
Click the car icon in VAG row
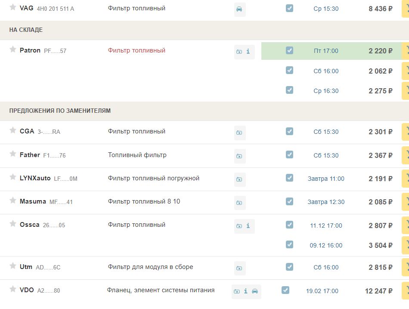point(239,9)
